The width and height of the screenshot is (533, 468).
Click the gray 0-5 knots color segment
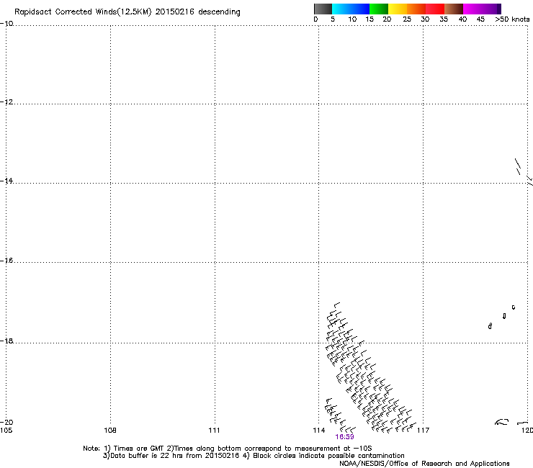323,9
